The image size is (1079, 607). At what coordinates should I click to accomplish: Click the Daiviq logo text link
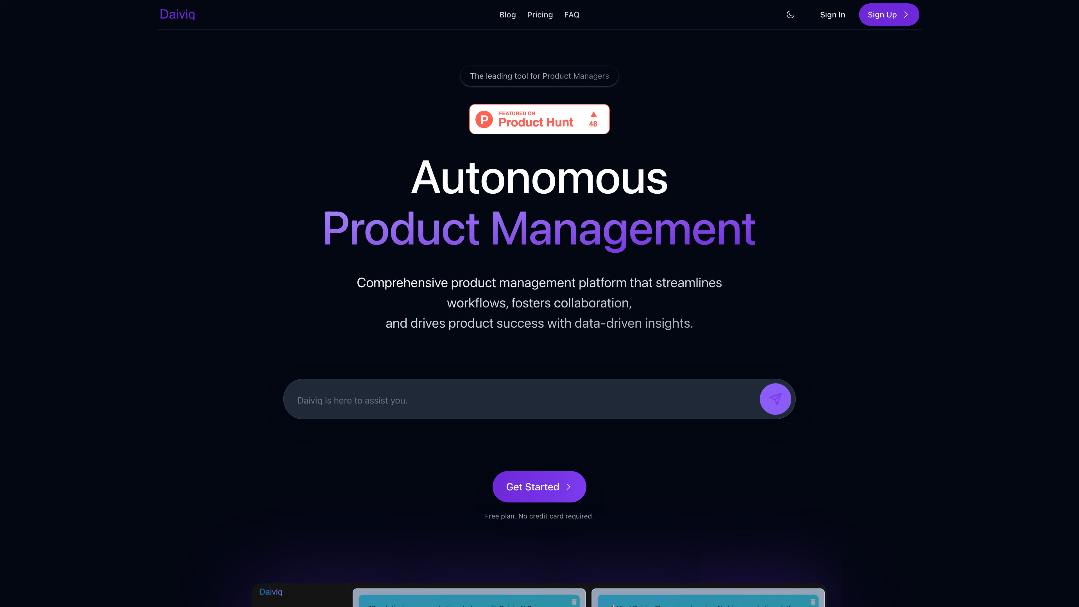tap(177, 14)
